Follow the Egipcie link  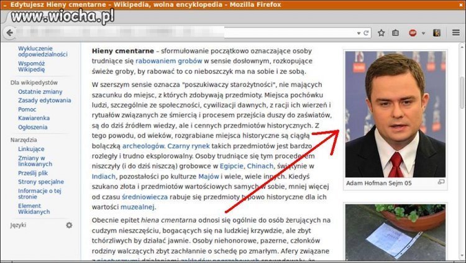[x=231, y=166]
